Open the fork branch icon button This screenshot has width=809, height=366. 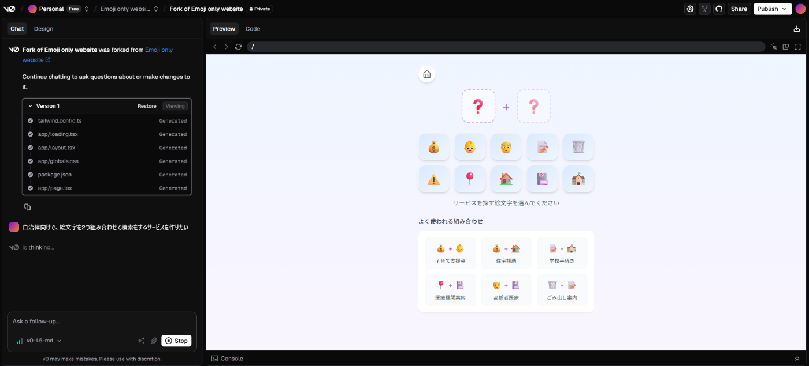(x=704, y=9)
